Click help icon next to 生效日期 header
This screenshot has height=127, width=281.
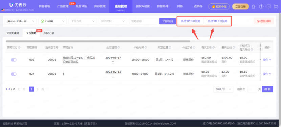pos(119,48)
